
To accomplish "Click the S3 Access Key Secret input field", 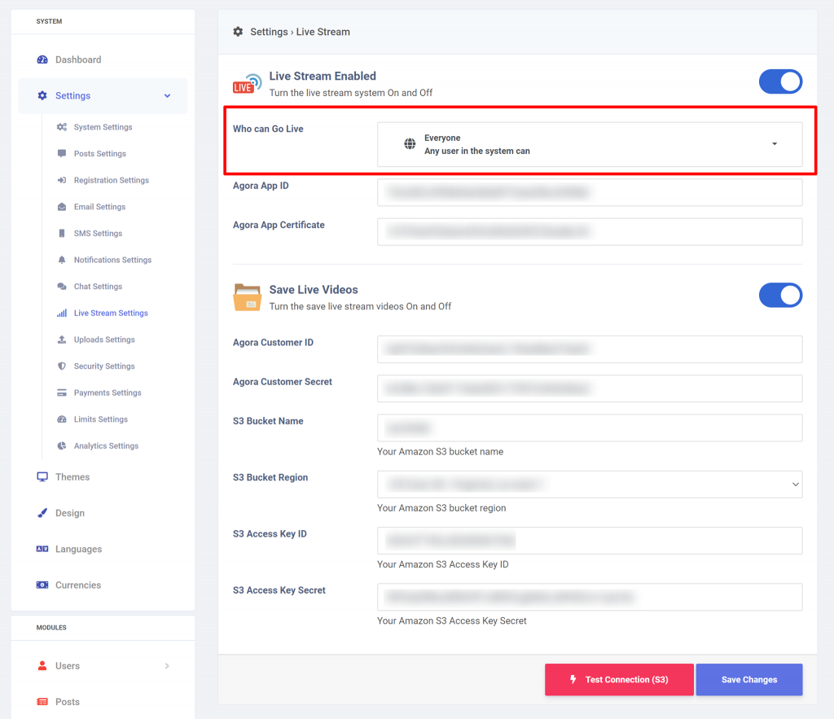I will point(590,597).
